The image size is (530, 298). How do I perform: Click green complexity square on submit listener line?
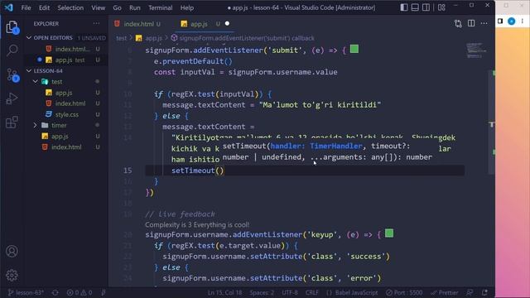(x=354, y=50)
